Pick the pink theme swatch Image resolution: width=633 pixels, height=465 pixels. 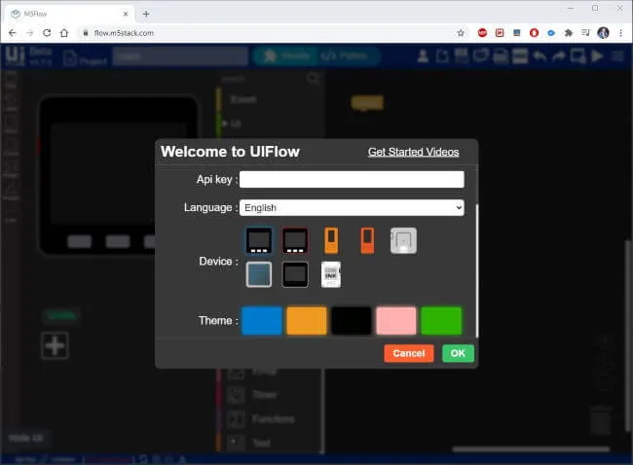(396, 321)
